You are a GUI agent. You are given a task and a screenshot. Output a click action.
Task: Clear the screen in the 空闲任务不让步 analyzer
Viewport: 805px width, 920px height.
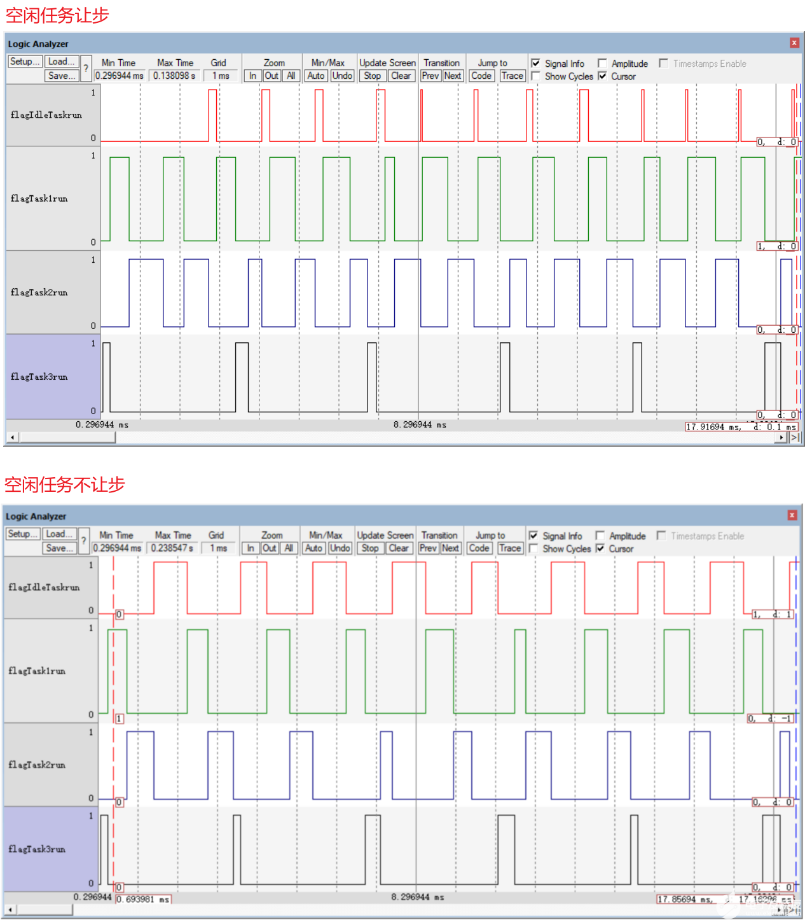click(399, 548)
